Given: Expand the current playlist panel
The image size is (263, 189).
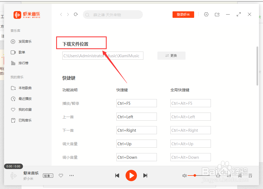Looking at the screenshot, I should point(250,175).
